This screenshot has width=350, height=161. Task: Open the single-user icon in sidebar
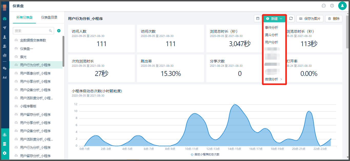tap(5, 37)
